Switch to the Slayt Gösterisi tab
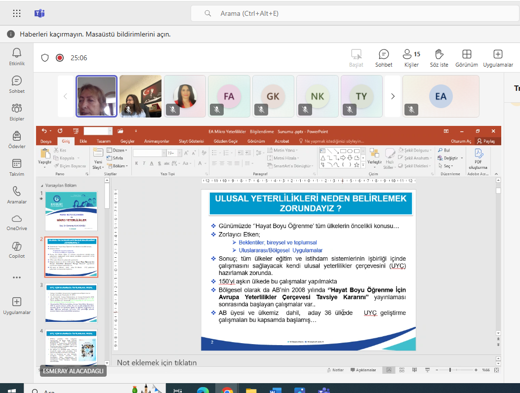 point(191,141)
